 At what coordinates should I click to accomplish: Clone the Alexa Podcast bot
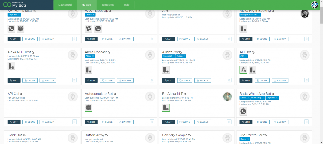107,80
